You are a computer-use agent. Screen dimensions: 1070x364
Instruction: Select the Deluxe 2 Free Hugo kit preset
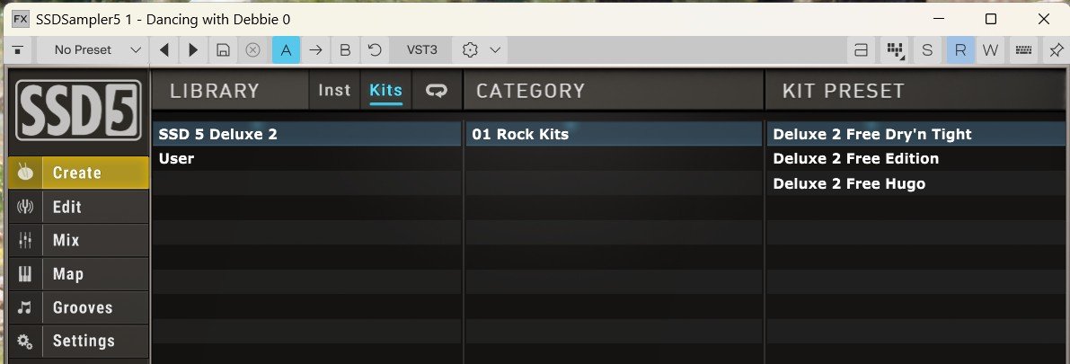[849, 183]
